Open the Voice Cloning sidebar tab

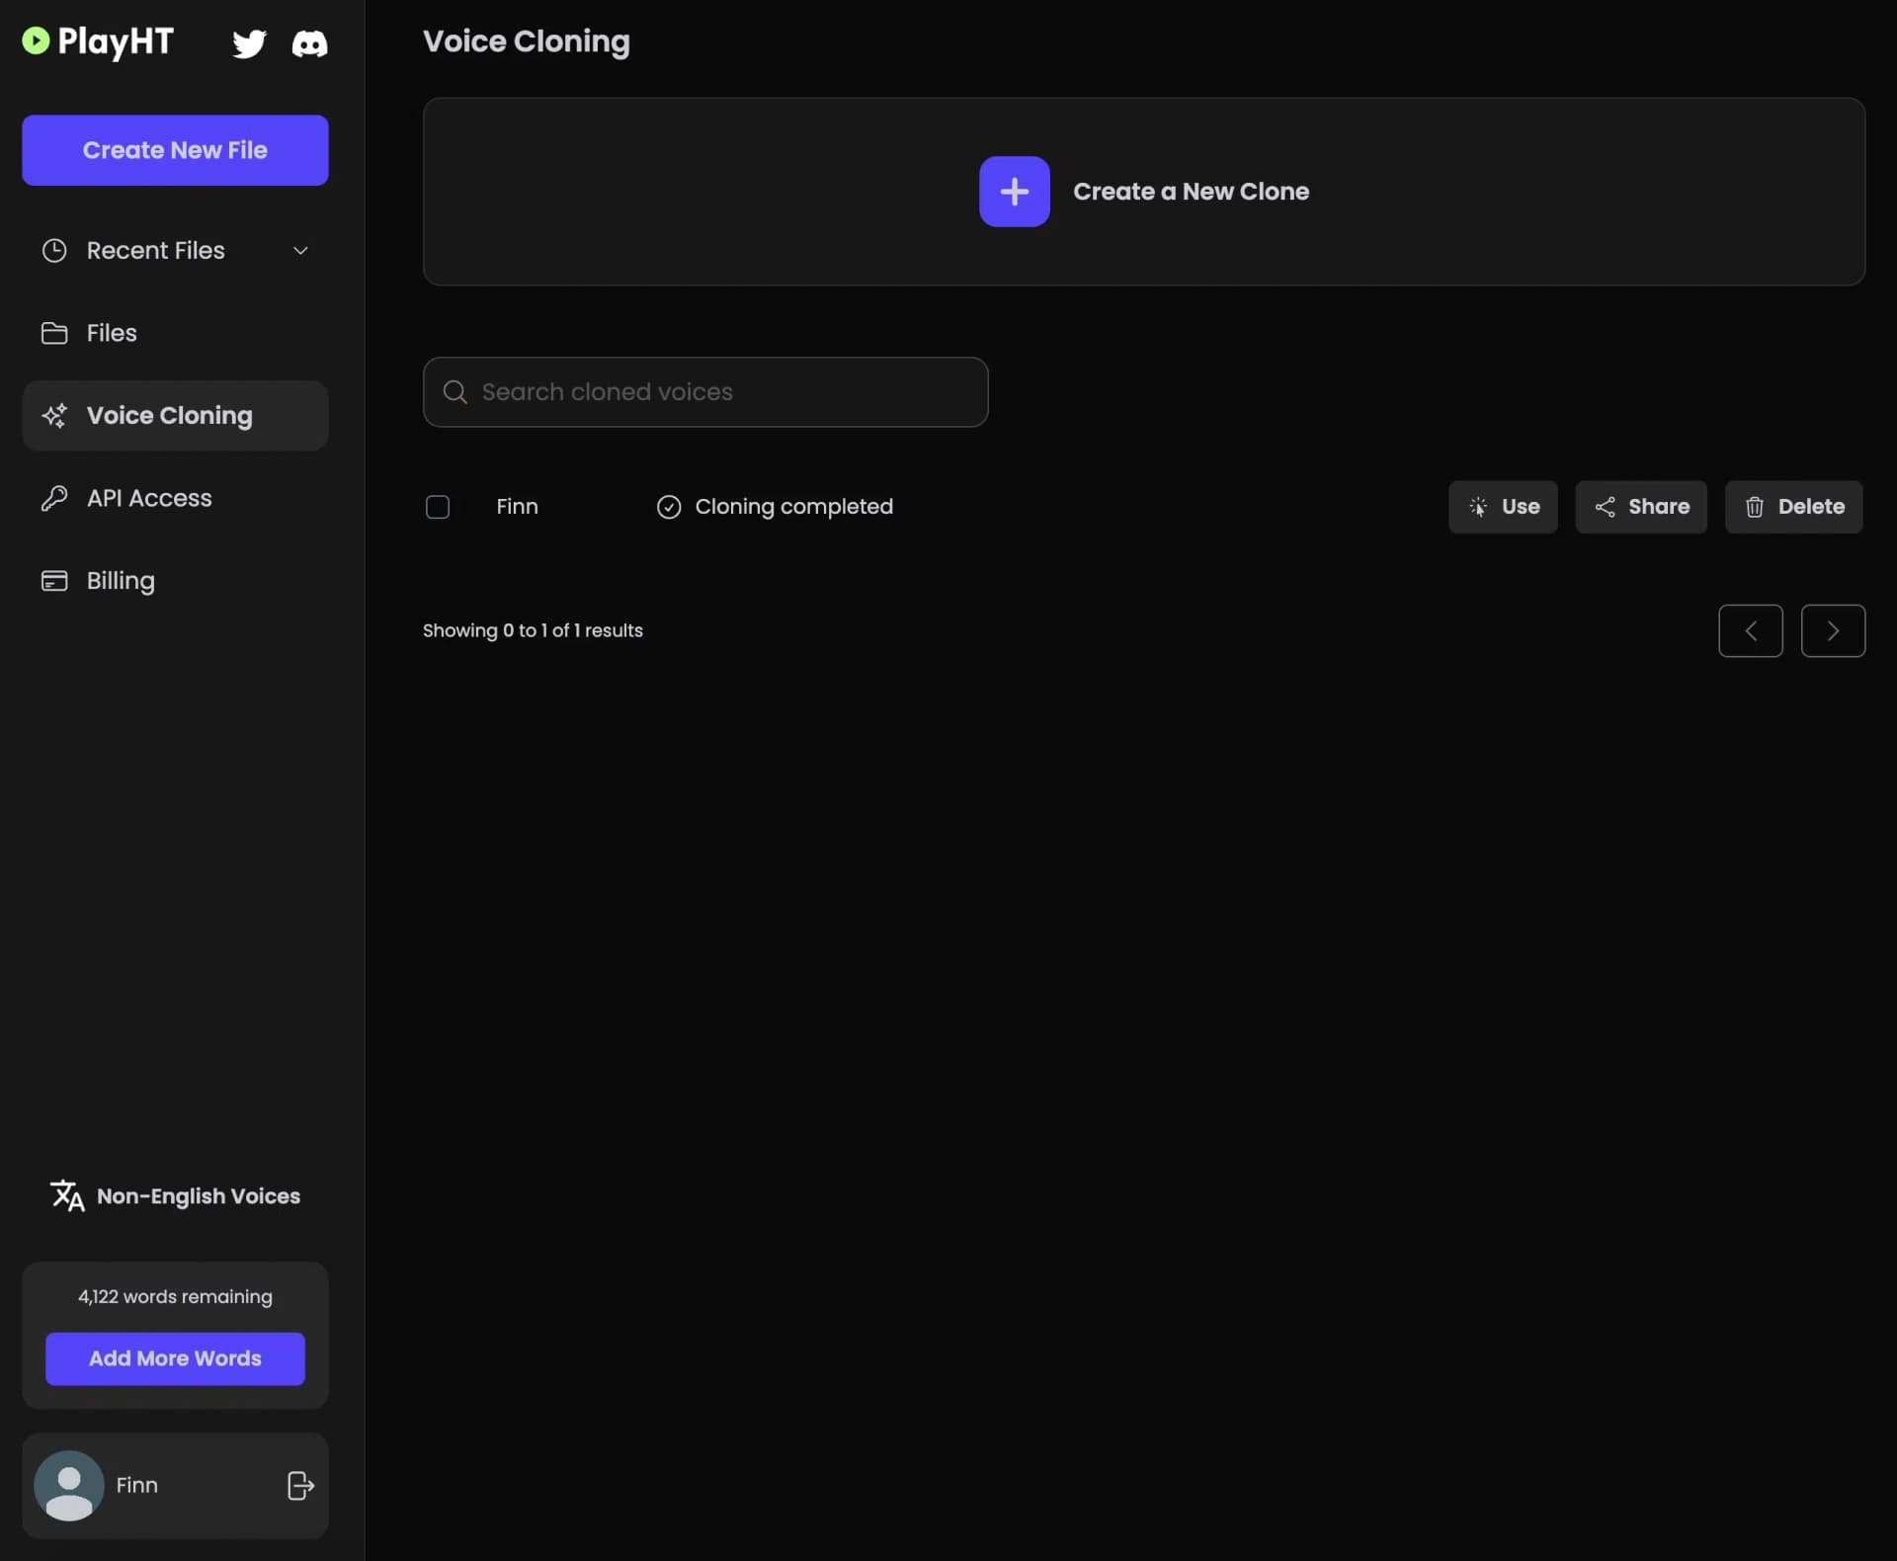coord(168,415)
